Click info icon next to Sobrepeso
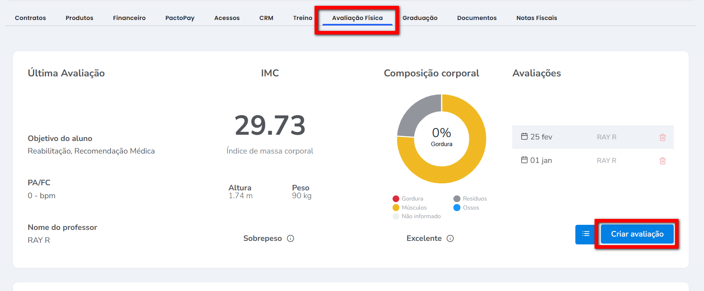The height and width of the screenshot is (291, 704). click(291, 239)
